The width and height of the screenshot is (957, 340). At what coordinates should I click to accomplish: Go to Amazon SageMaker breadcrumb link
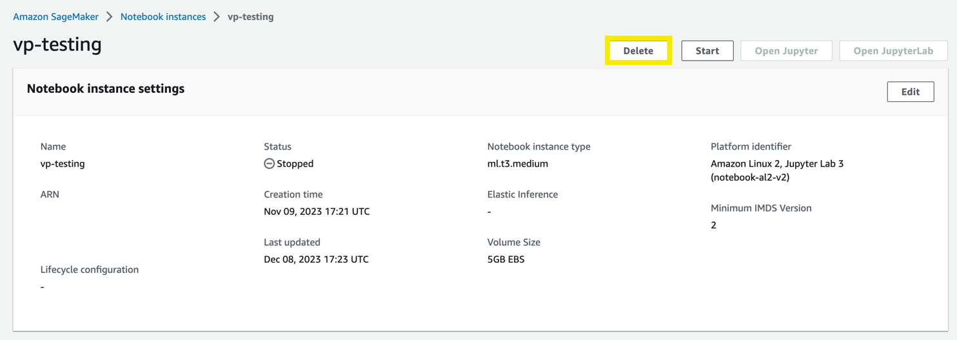click(x=56, y=17)
